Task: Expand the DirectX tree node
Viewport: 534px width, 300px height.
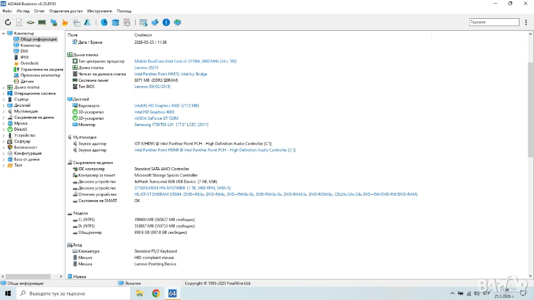Action: (x=4, y=130)
